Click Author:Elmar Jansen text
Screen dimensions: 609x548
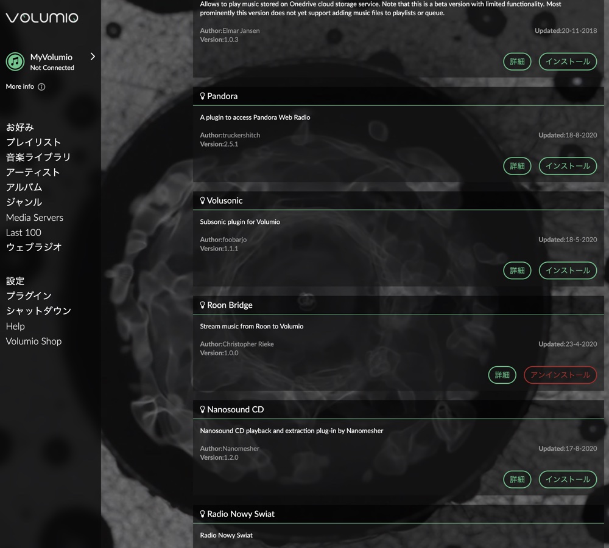230,30
